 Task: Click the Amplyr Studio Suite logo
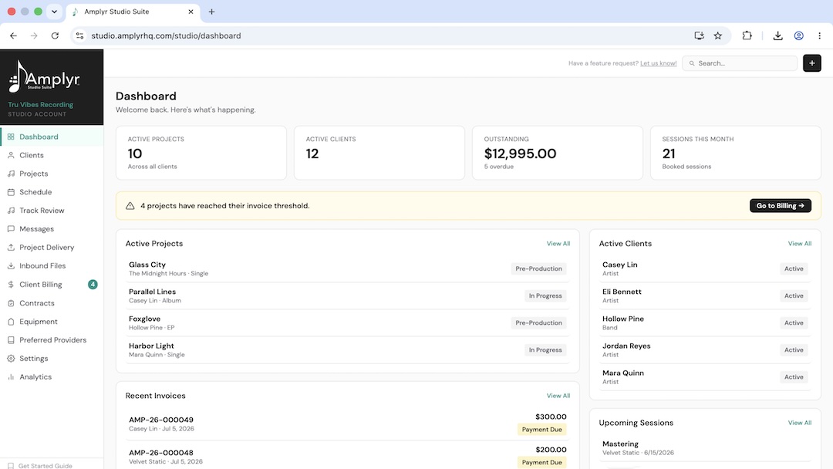coord(44,77)
